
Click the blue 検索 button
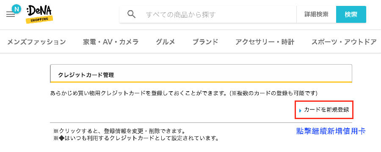tap(351, 14)
